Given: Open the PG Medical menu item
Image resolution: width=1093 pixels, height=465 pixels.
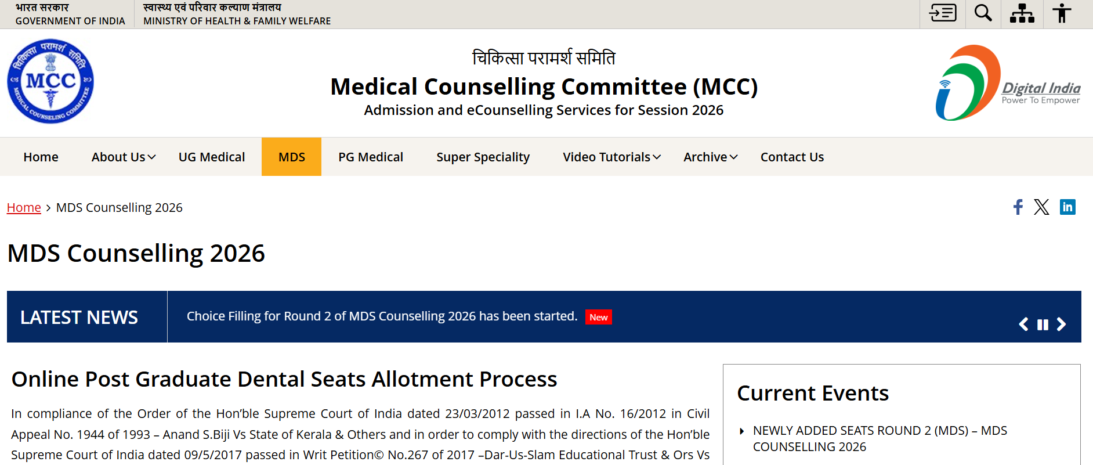Looking at the screenshot, I should (x=371, y=157).
